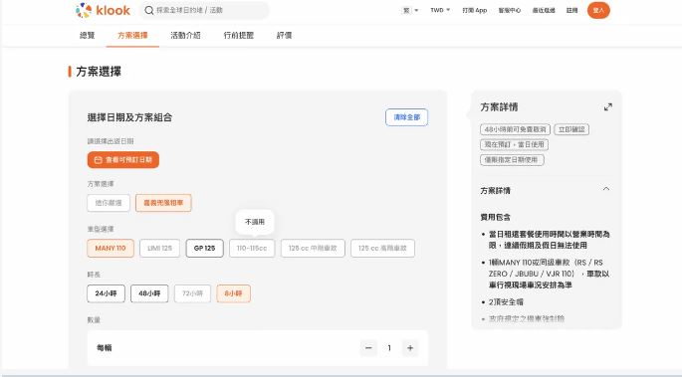682x377 pixels.
Task: Select the 110-115cc model option
Action: point(252,248)
